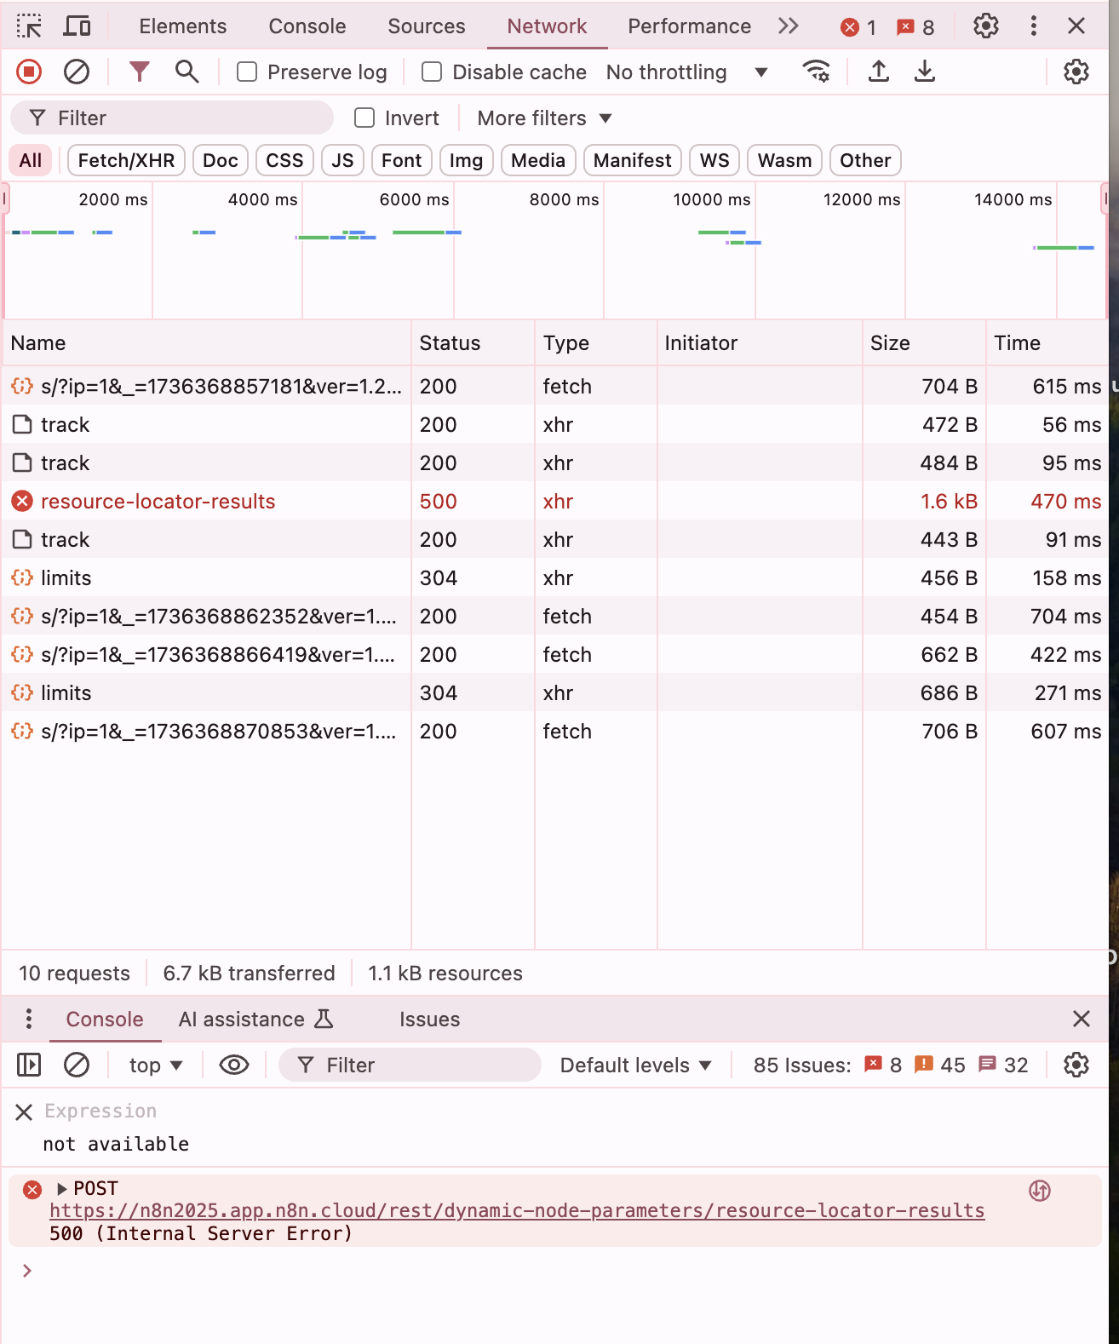Click the error count badge showing 1
The width and height of the screenshot is (1119, 1344).
pyautogui.click(x=858, y=27)
